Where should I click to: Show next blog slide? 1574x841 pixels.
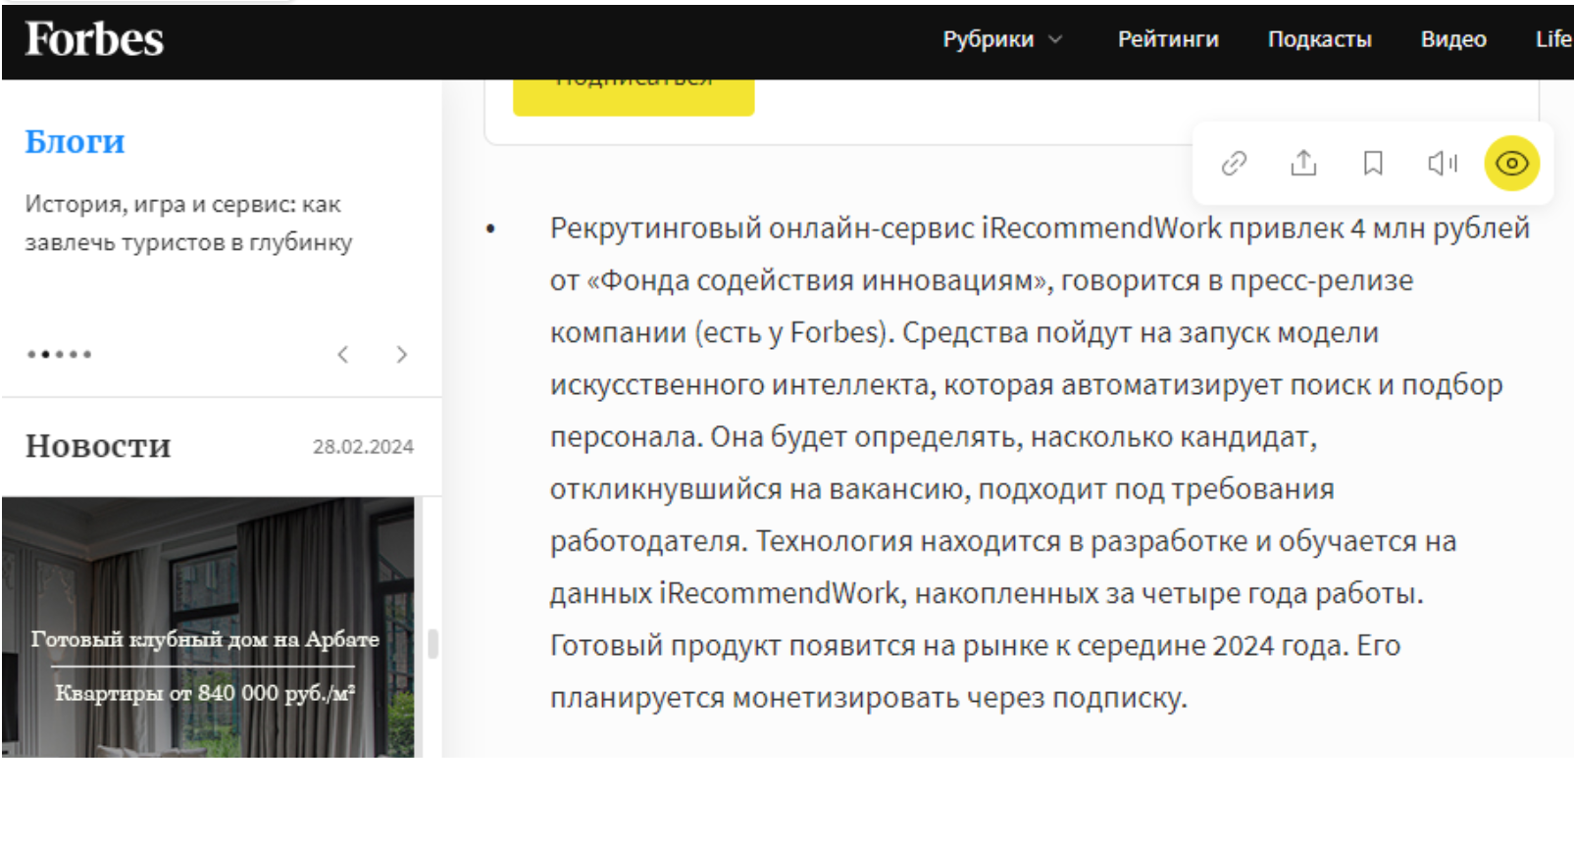pyautogui.click(x=401, y=355)
